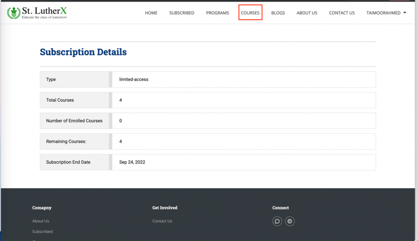This screenshot has width=418, height=241.
Task: Click the 'Get Involved' footer heading
Action: (165, 208)
